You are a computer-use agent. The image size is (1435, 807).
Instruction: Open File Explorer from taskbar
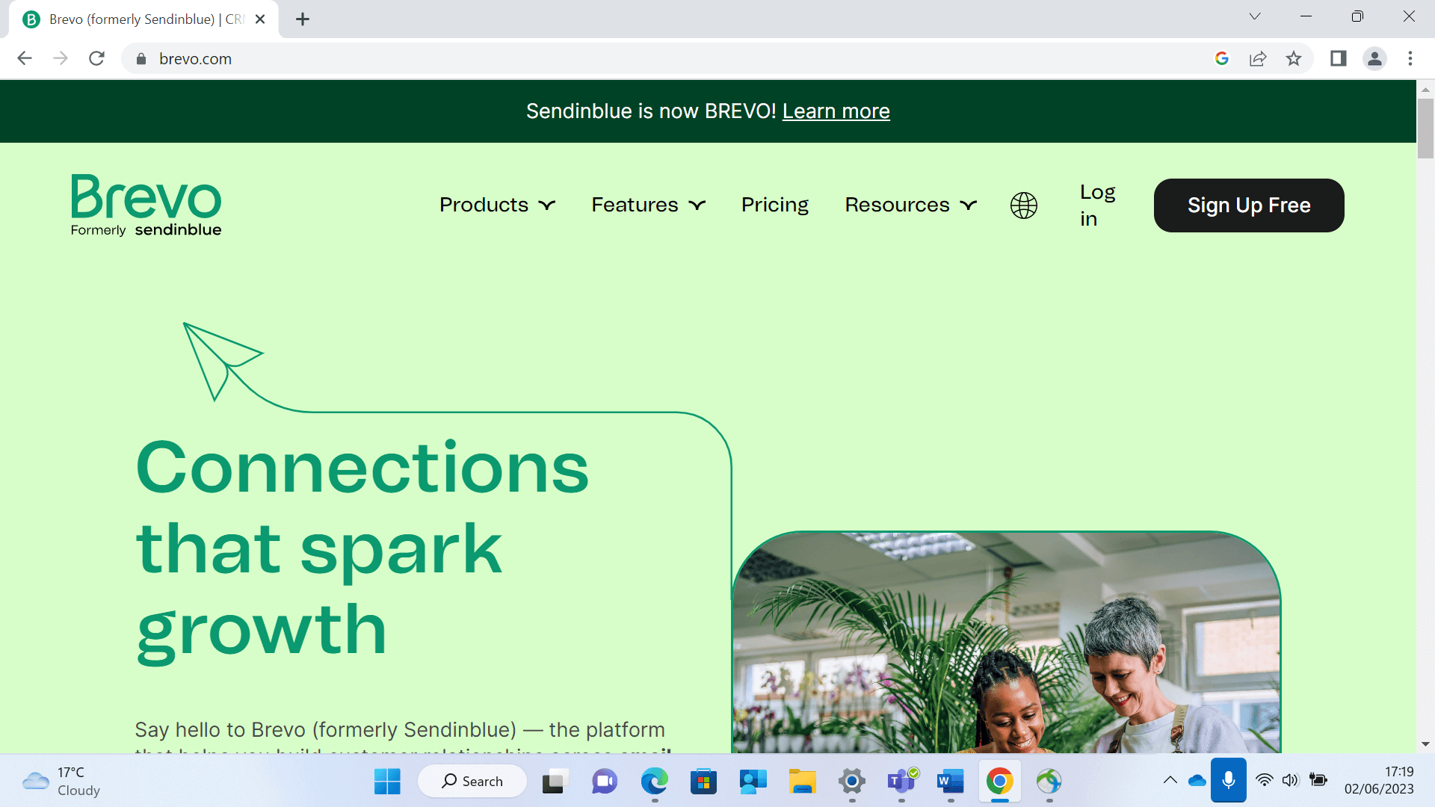click(802, 782)
